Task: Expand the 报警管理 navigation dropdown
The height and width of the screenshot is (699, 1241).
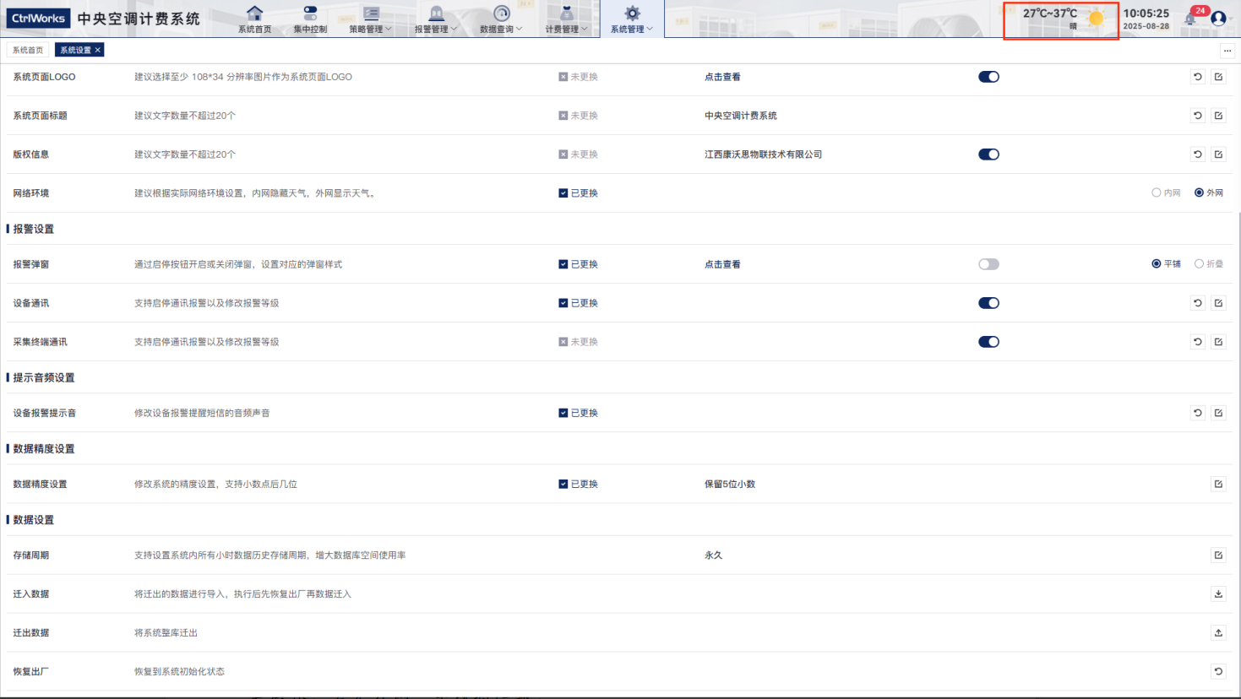Action: pos(436,19)
